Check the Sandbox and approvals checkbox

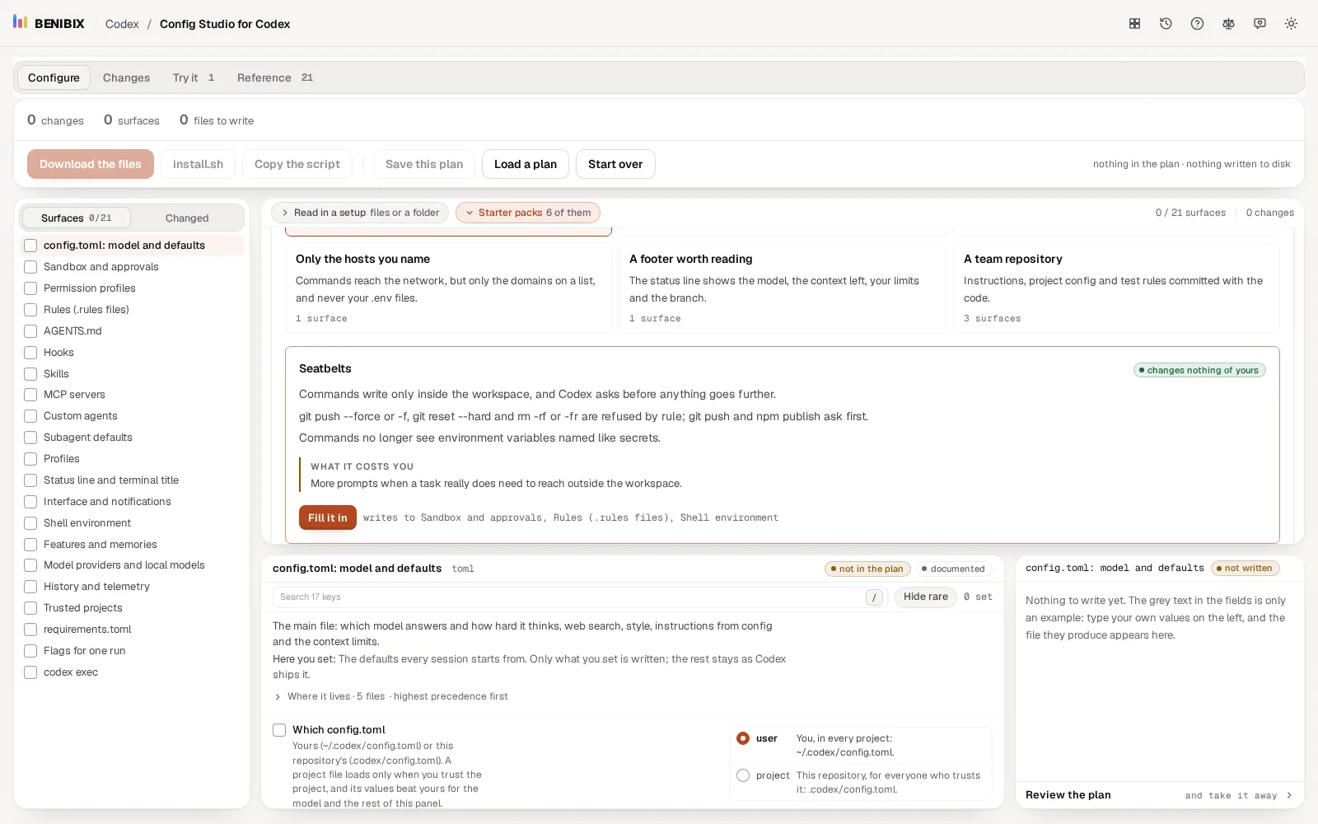(x=30, y=267)
